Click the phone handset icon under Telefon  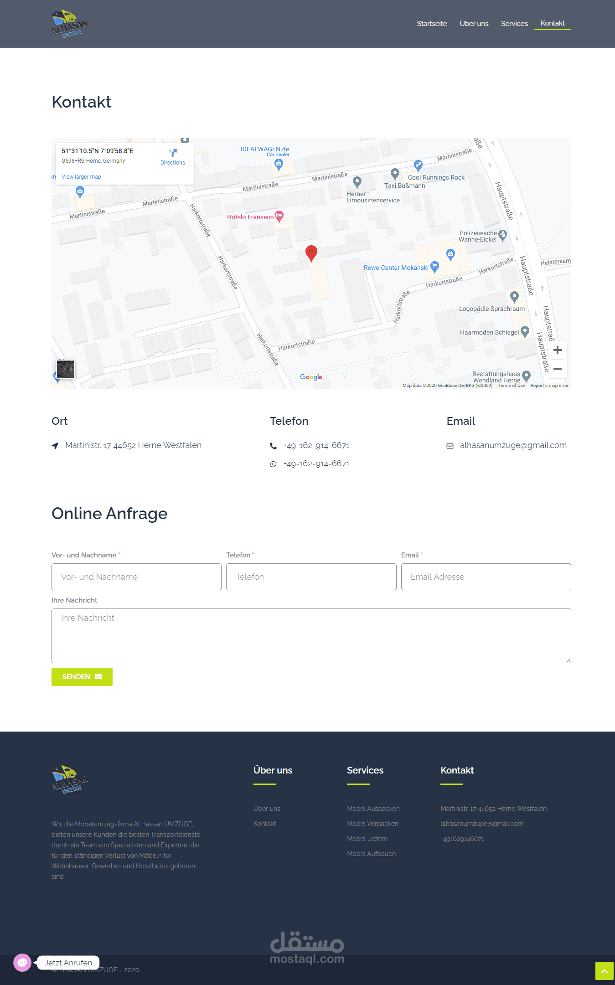[x=273, y=446]
